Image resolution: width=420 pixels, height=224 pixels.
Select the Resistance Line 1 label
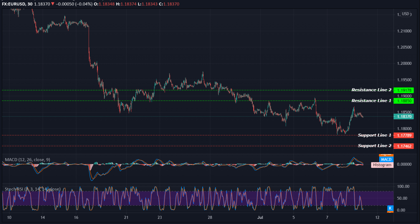coord(371,101)
